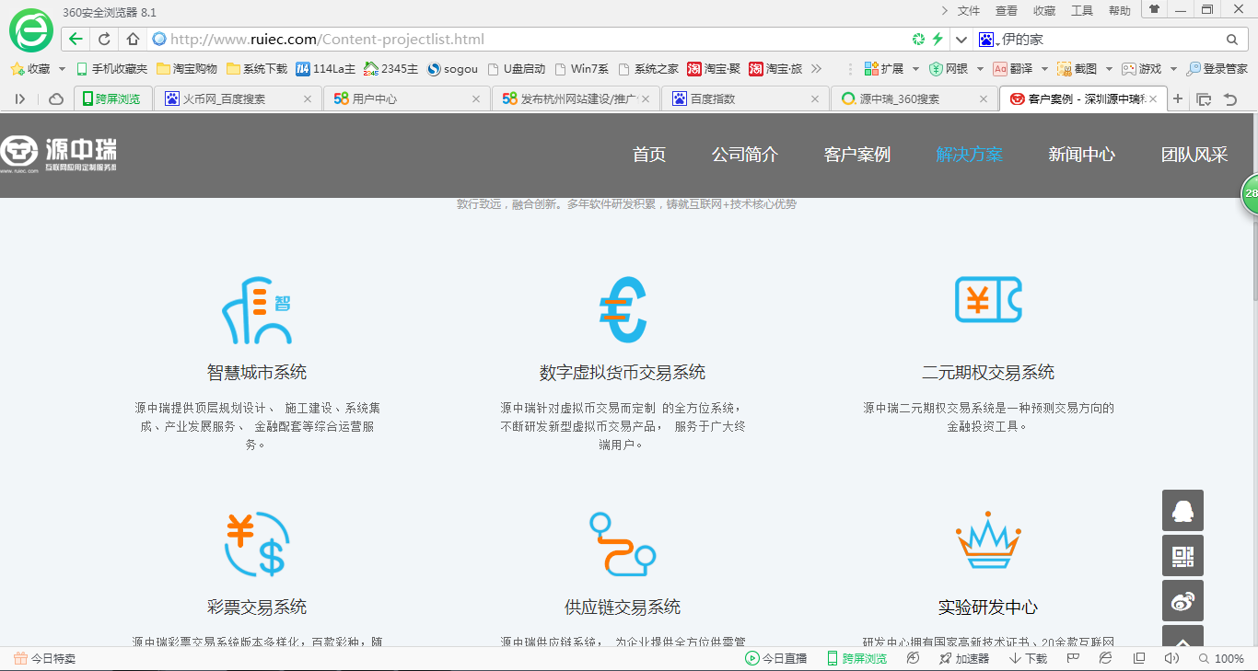Click the 收藏 star bookmark button
This screenshot has width=1258, height=671.
pyautogui.click(x=30, y=69)
